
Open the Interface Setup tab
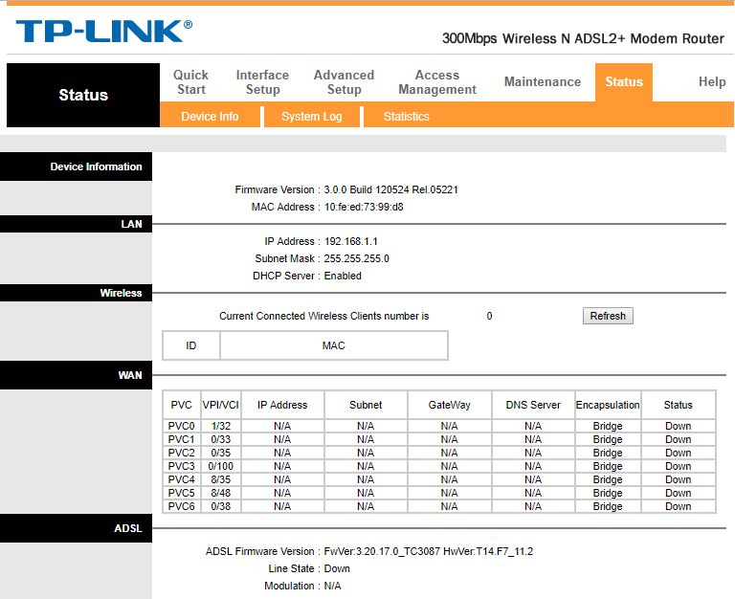tap(262, 82)
